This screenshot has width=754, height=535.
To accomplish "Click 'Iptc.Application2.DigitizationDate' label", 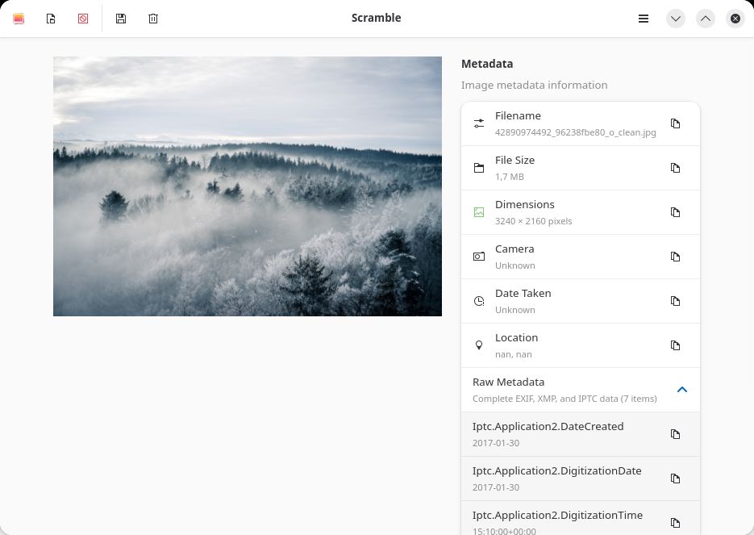I will click(x=557, y=471).
